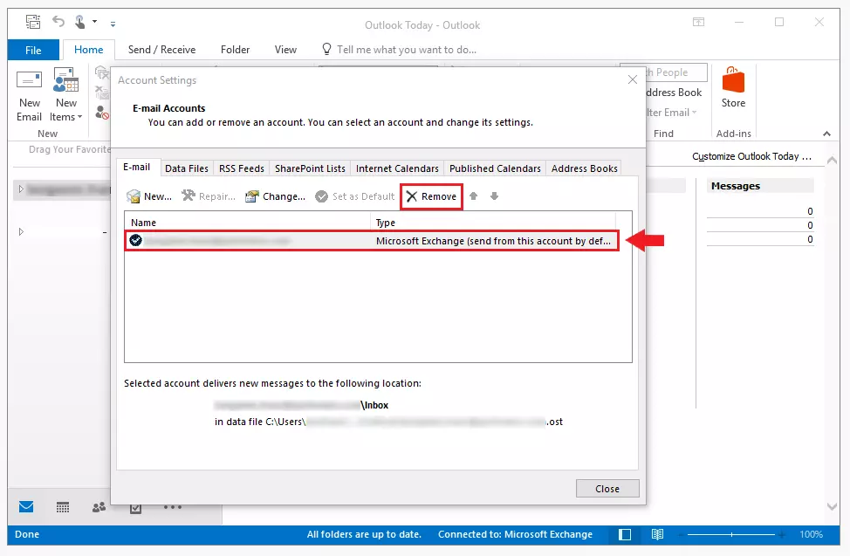The height and width of the screenshot is (556, 850).
Task: Open the People navigation icon
Action: click(99, 507)
